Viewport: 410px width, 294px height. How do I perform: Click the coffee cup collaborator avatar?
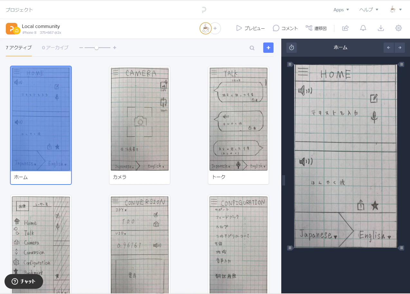205,28
